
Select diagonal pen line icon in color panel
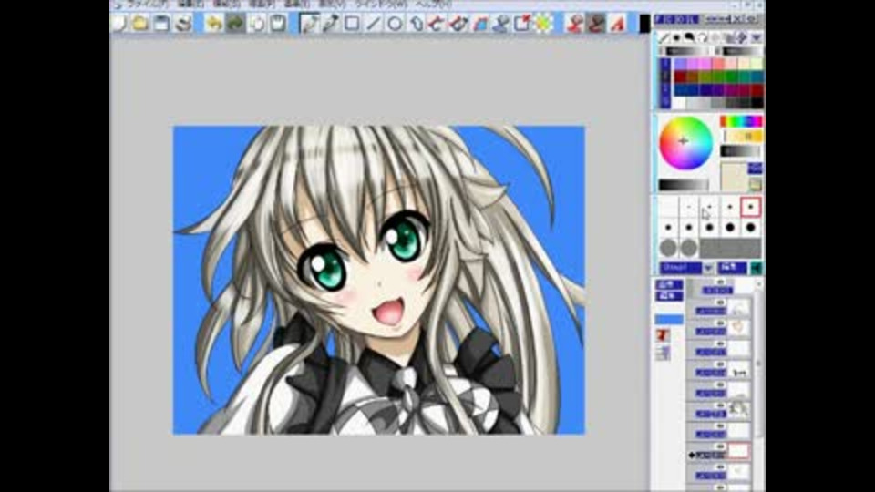[664, 37]
